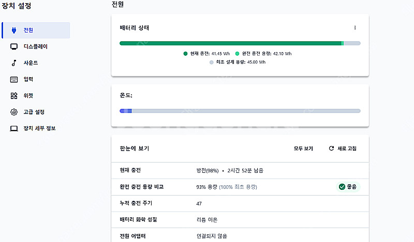Screen dimensions: 414x242
Task: Click the laptop icon for 장치 세부 정보
Action: coord(14,128)
